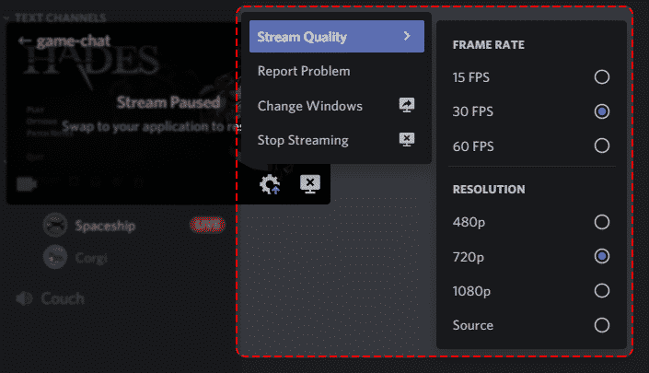
Task: Open the Stream Quality submenu
Action: (x=337, y=37)
